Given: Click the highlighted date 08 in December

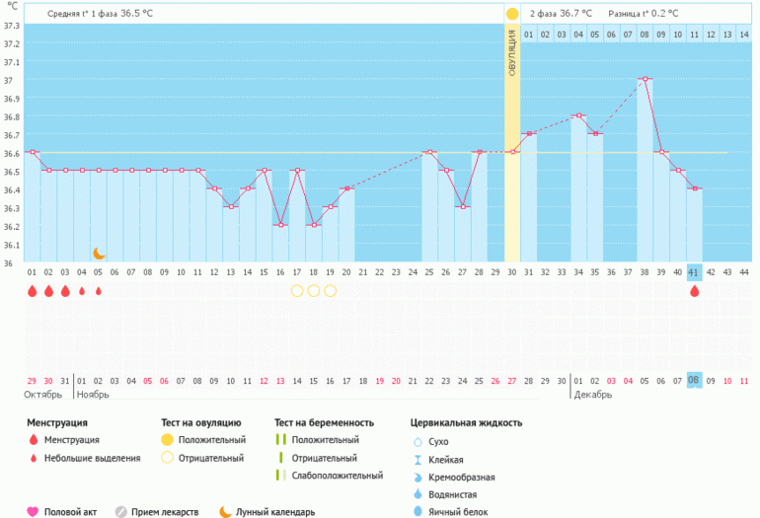Looking at the screenshot, I should 694,381.
